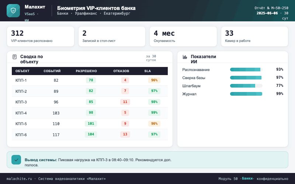Screen dimensions: 295x184
Task: Select the 33 Камер в работе card
Action: click(254, 36)
